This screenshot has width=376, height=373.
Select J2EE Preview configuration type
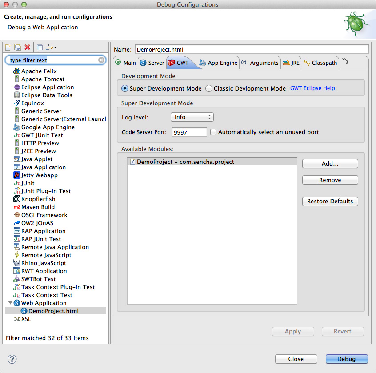[x=38, y=151]
